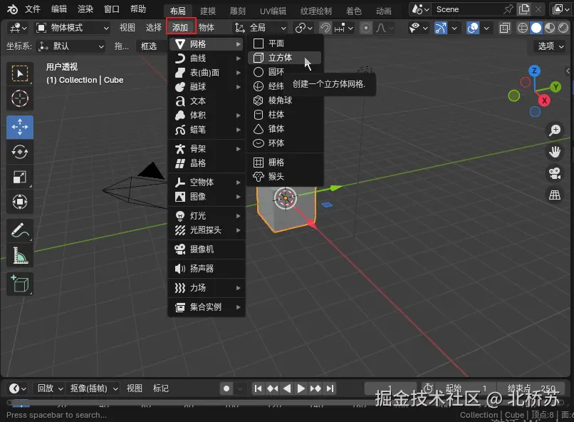Switch to material preview shading

pyautogui.click(x=550, y=28)
